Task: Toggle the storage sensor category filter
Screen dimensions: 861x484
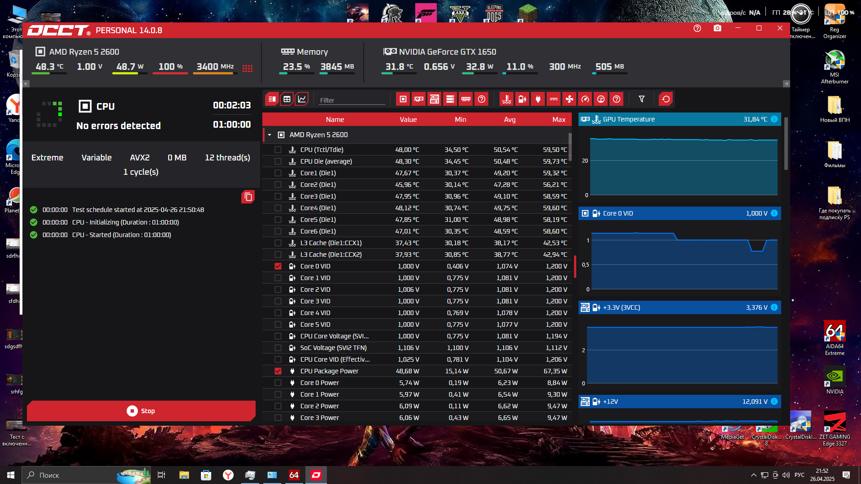Action: 450,99
